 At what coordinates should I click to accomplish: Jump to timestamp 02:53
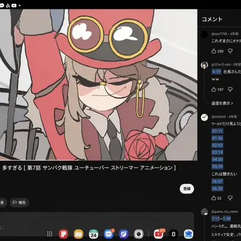[217, 146]
